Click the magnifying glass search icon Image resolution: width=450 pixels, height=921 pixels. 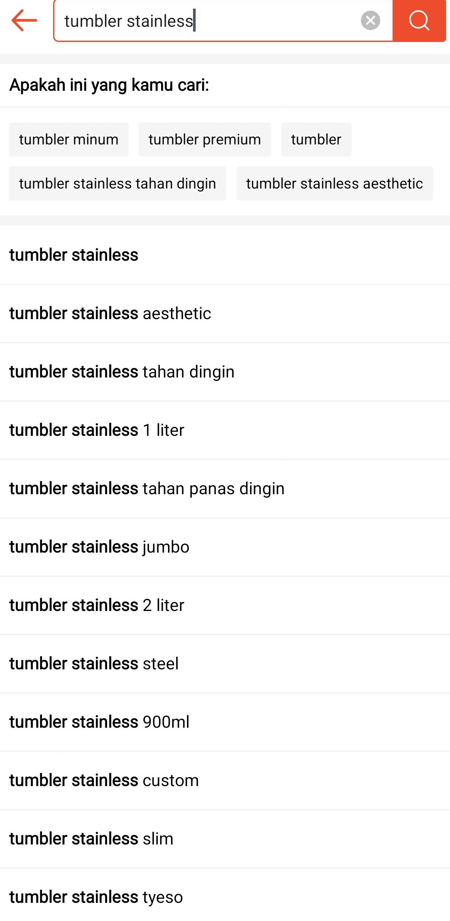pos(418,20)
